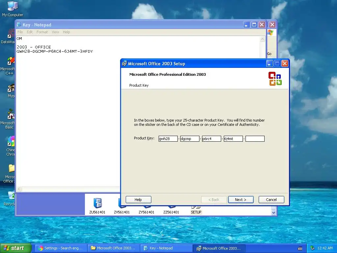This screenshot has width=337, height=253.
Task: Click the on-screen keyboard tray icon
Action: (300, 248)
